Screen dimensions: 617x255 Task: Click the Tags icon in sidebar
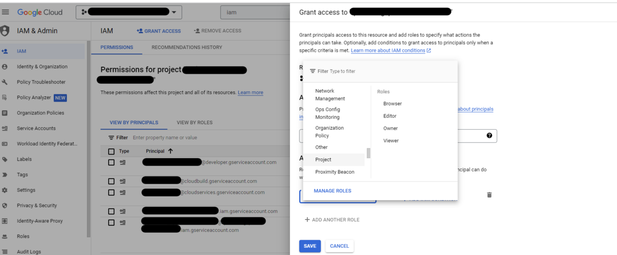[5, 174]
